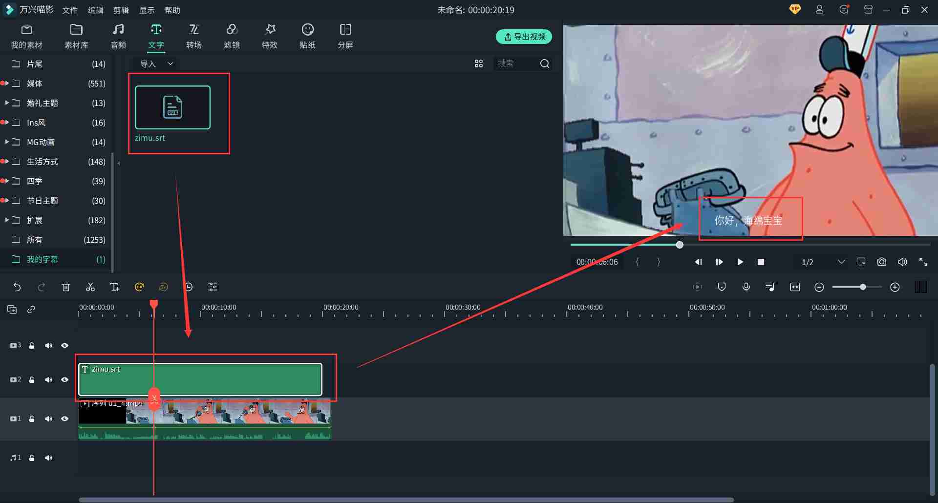This screenshot has height=503, width=938.
Task: Toggle visibility of video track 2
Action: click(64, 379)
